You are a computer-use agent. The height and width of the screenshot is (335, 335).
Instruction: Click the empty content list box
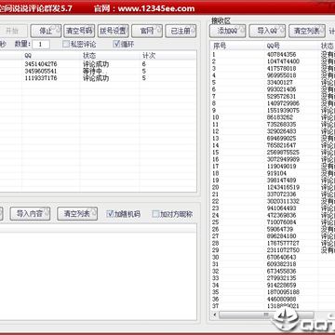tap(98, 272)
